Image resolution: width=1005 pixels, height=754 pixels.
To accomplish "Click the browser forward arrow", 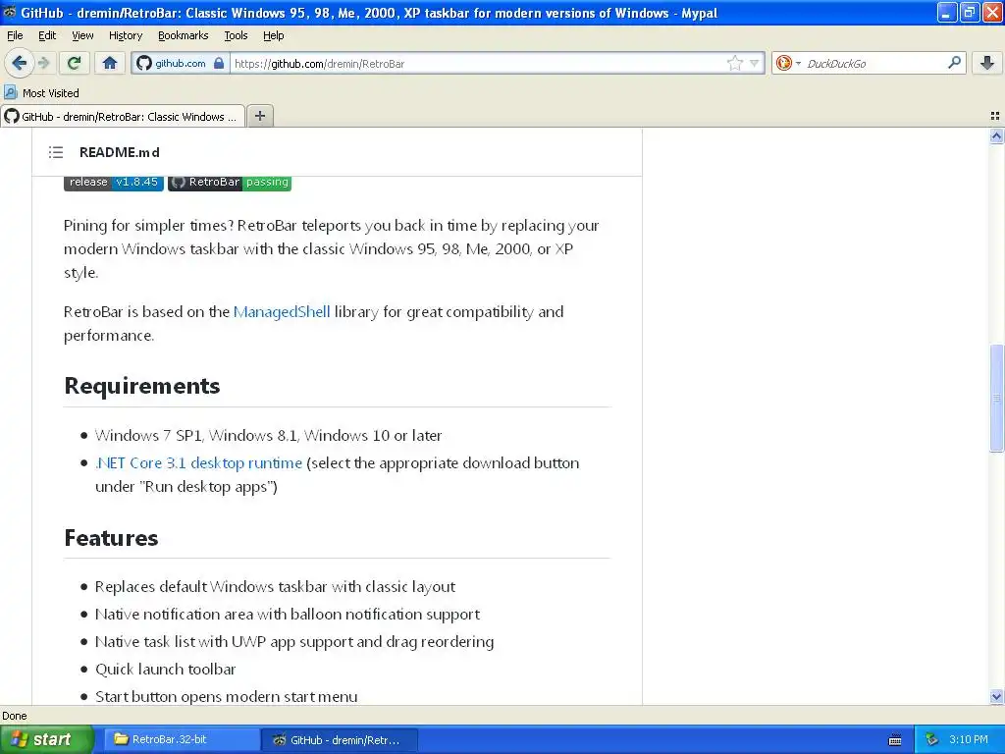I will click(x=44, y=63).
